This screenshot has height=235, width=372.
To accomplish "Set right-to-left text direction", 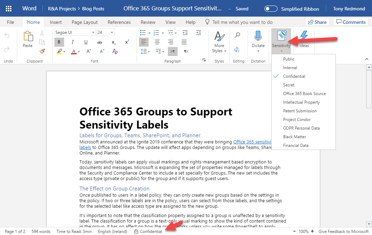I will tap(186, 51).
